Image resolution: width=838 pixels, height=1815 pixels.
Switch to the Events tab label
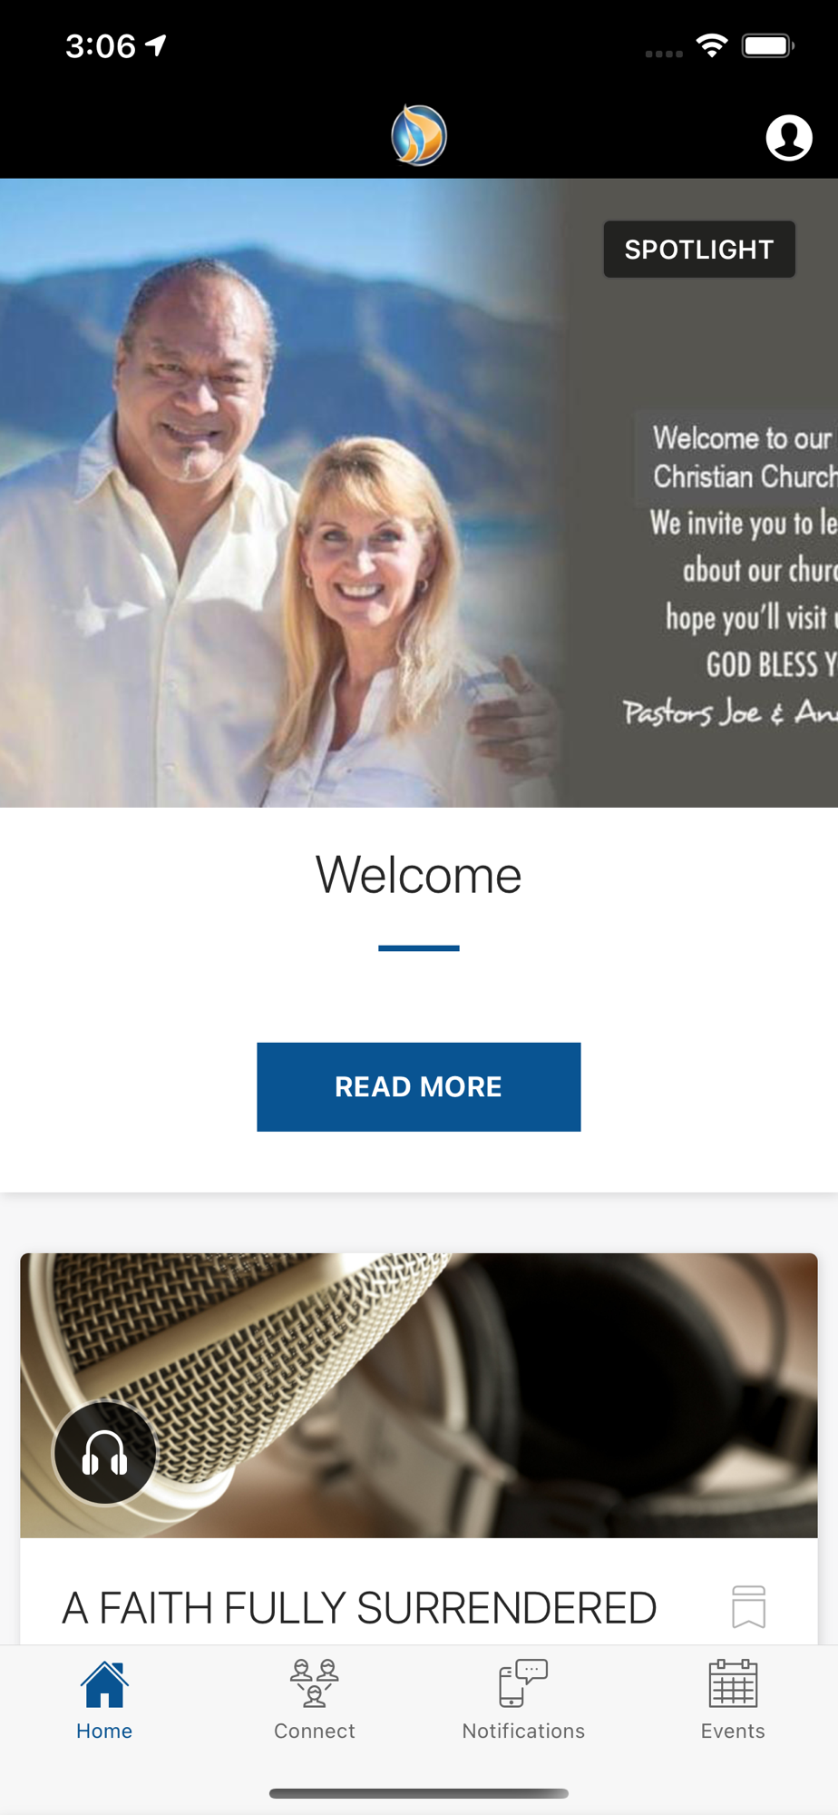(x=733, y=1731)
